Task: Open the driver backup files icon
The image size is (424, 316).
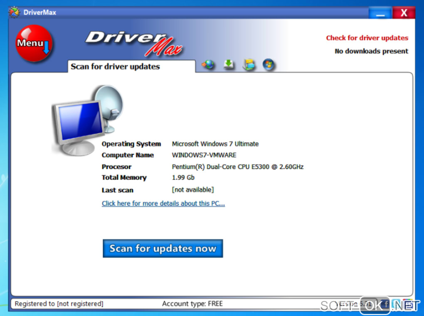Action: point(249,64)
